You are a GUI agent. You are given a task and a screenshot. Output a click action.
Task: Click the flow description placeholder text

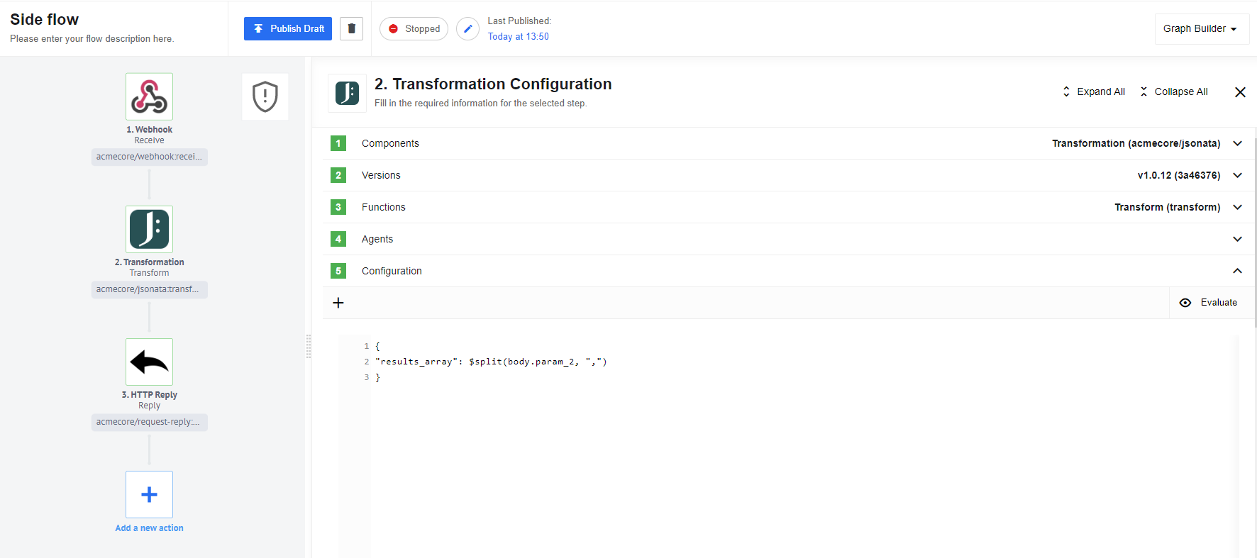pyautogui.click(x=92, y=38)
